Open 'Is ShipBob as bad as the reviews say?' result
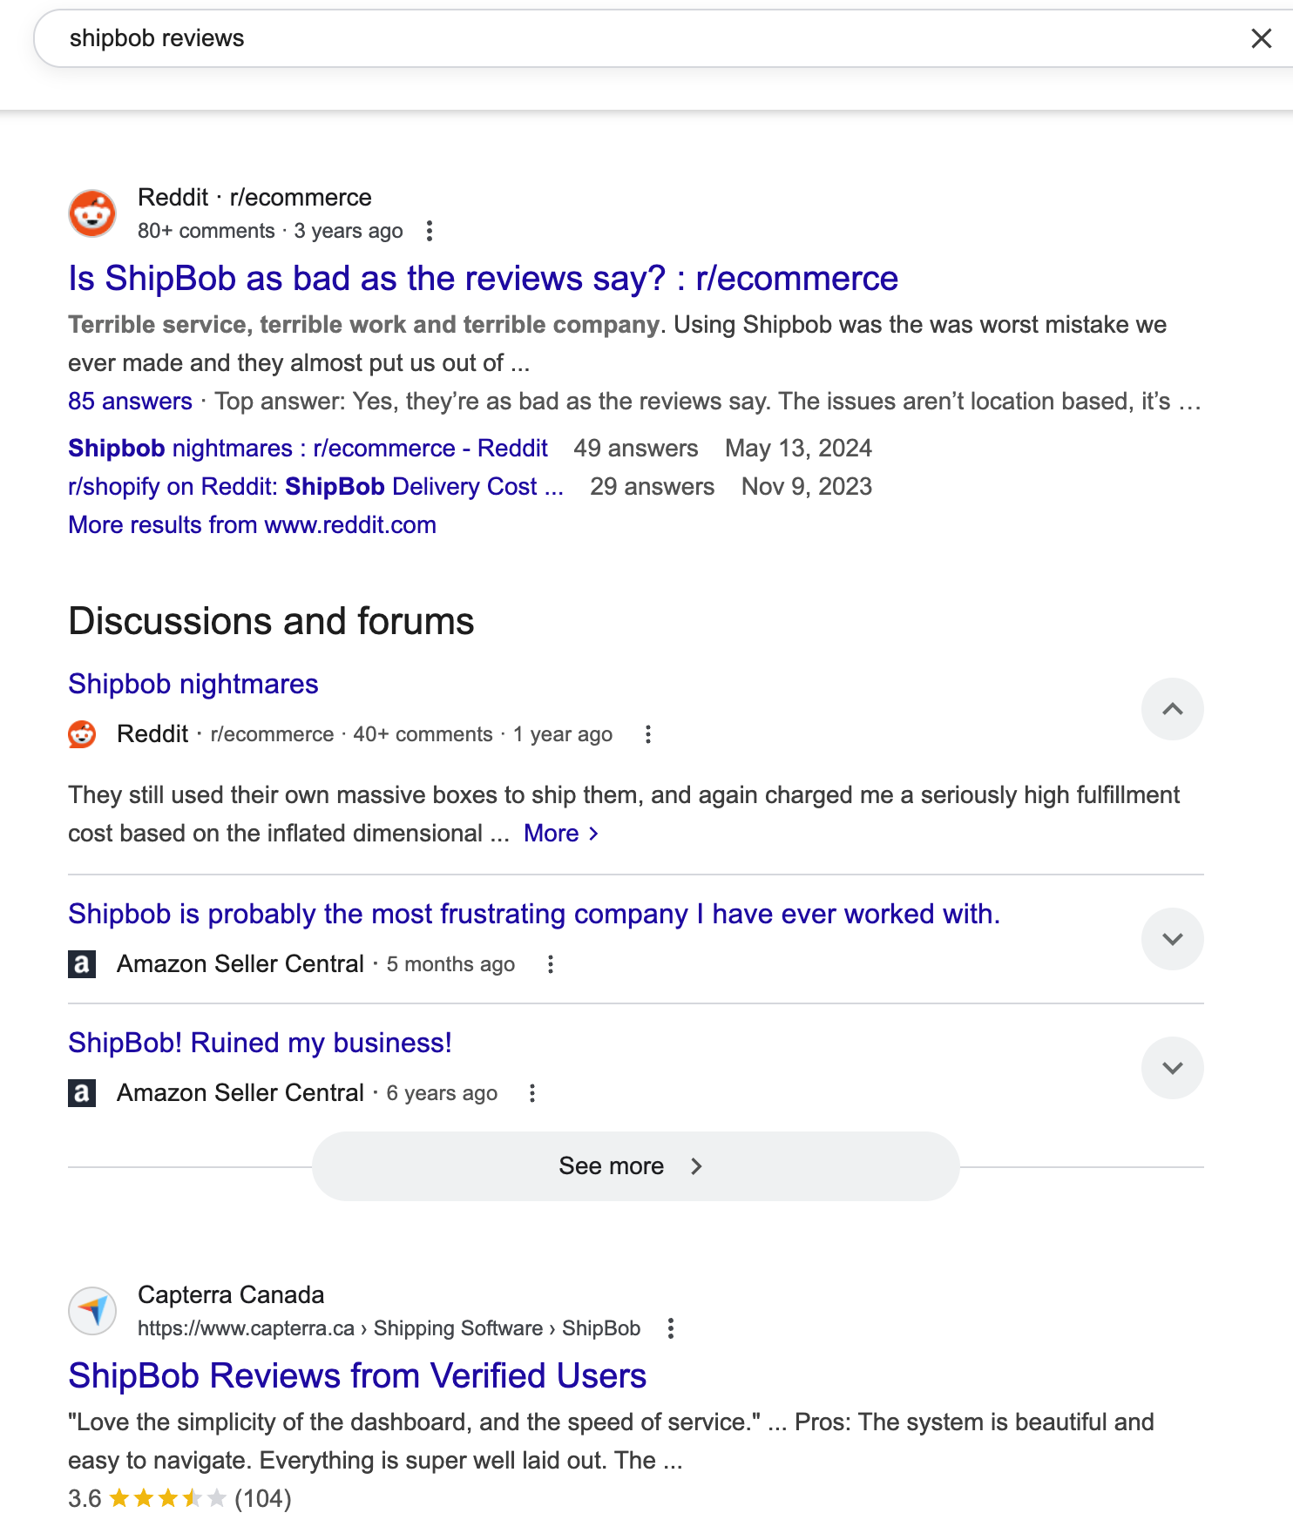The height and width of the screenshot is (1540, 1293). pos(483,279)
